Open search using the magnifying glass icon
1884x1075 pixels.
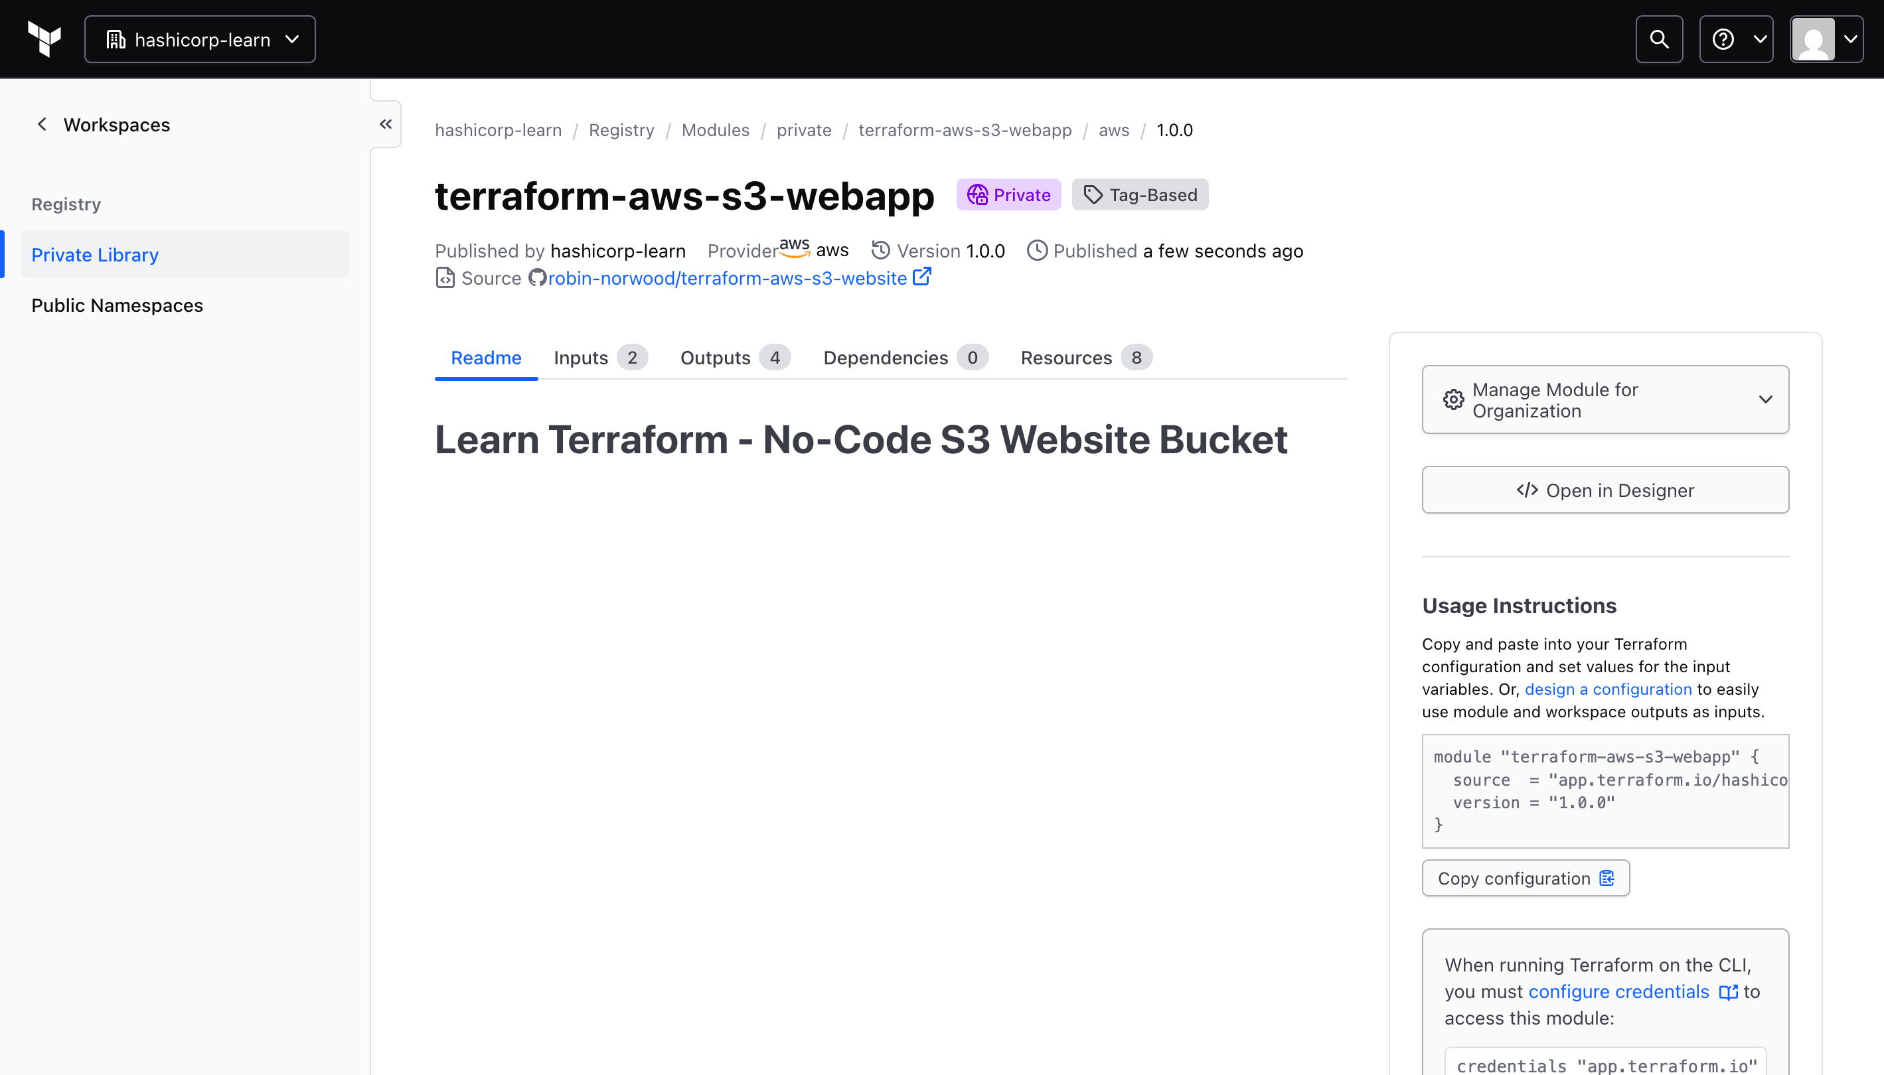click(1658, 38)
